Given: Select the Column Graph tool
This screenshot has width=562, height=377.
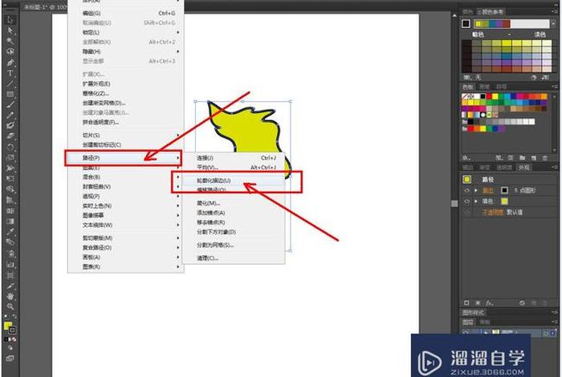Looking at the screenshot, I should click(x=10, y=265).
